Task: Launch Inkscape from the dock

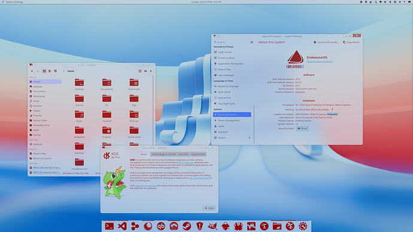Action: tap(226, 226)
